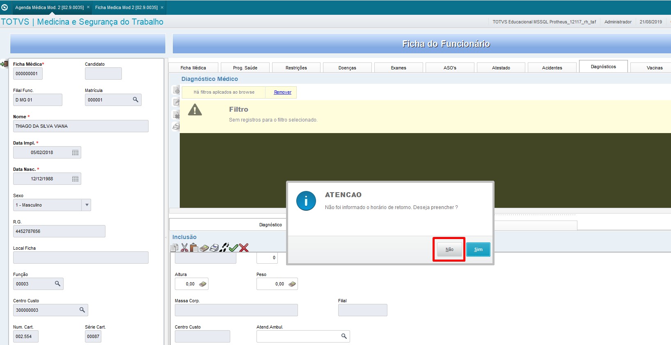
Task: Close the Ficha Medica Mod 2 tab
Action: point(162,7)
